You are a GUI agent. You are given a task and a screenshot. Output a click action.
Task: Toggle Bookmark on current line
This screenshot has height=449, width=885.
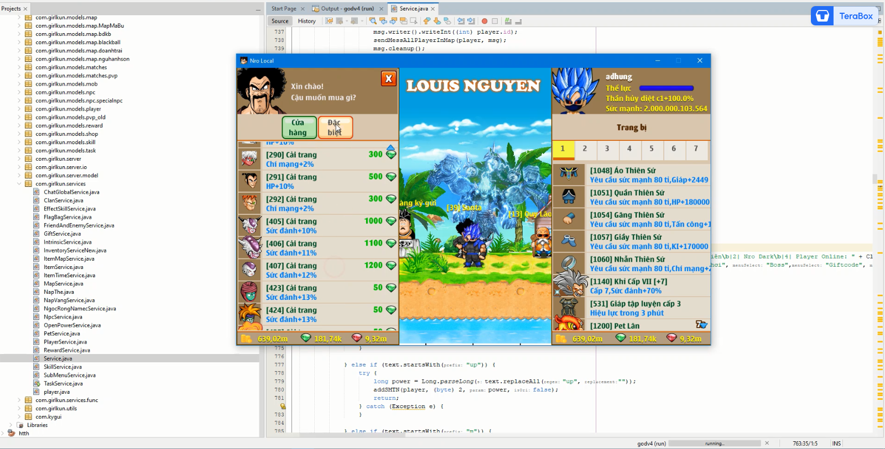click(x=447, y=21)
